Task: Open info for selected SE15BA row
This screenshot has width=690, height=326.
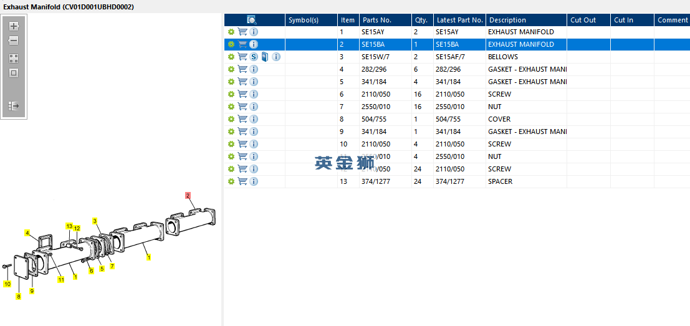Action: point(254,44)
